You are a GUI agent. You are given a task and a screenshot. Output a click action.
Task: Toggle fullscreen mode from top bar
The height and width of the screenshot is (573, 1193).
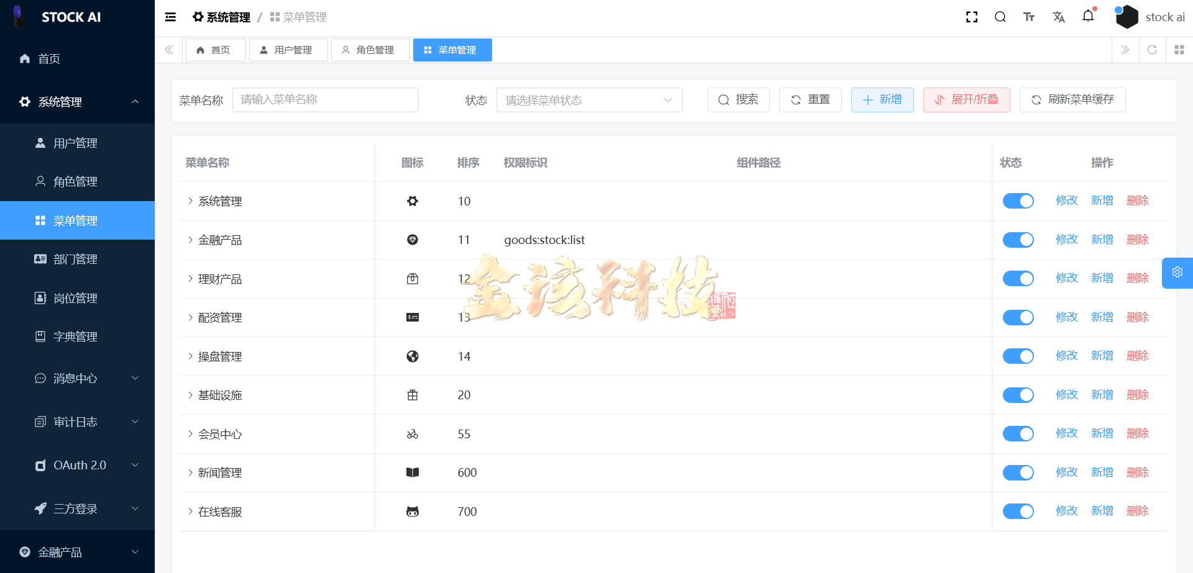tap(972, 17)
